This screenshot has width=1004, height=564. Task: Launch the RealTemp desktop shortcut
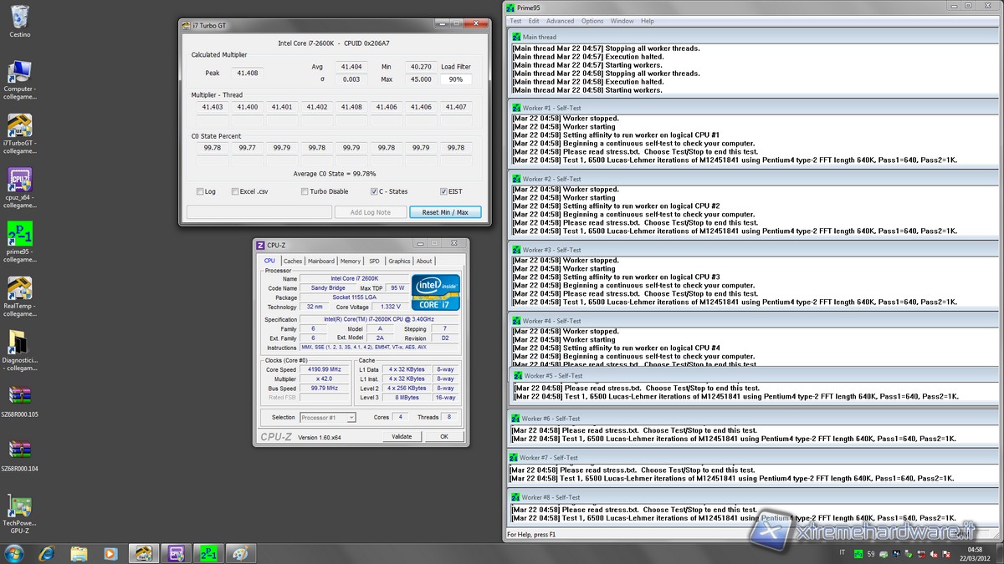coord(19,289)
